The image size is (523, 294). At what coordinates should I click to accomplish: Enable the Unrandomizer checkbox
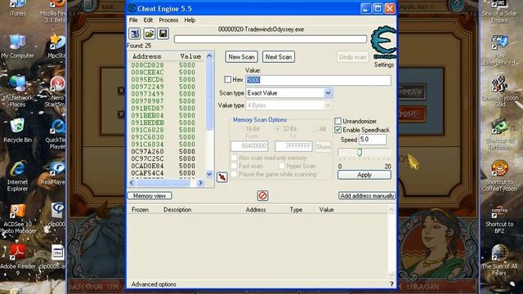337,121
